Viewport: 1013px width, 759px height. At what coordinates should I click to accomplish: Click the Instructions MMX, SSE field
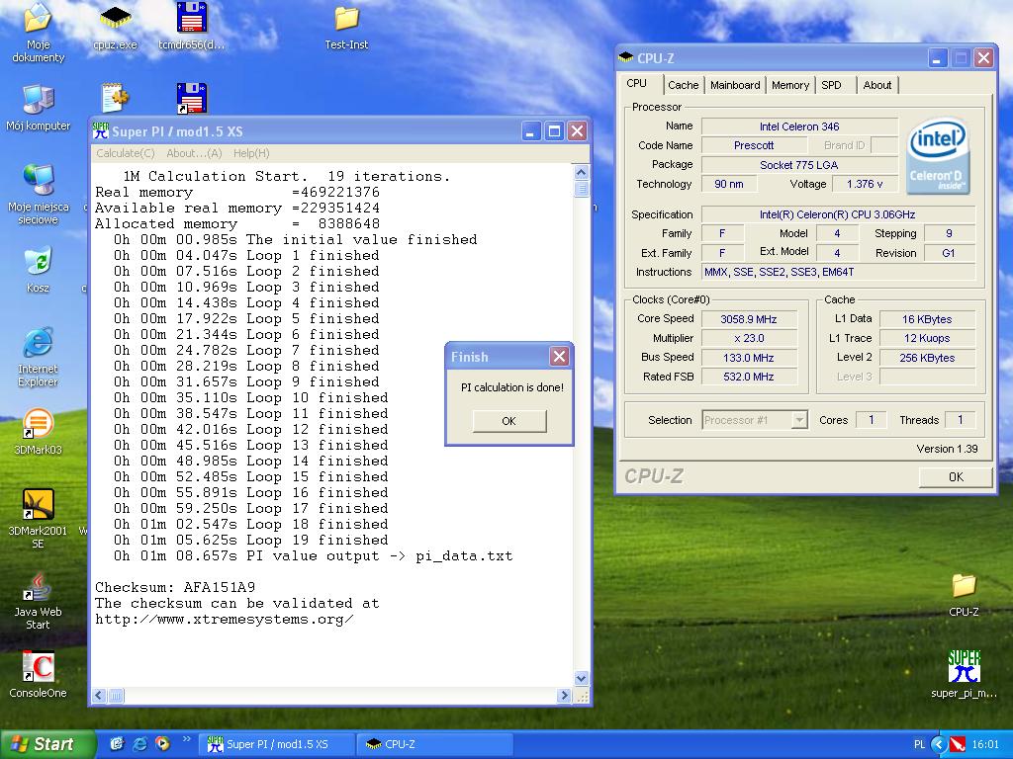point(838,273)
